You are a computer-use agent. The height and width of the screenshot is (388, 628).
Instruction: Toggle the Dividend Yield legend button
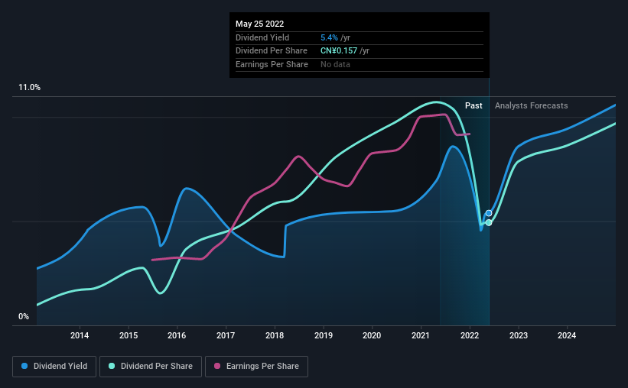[54, 367]
